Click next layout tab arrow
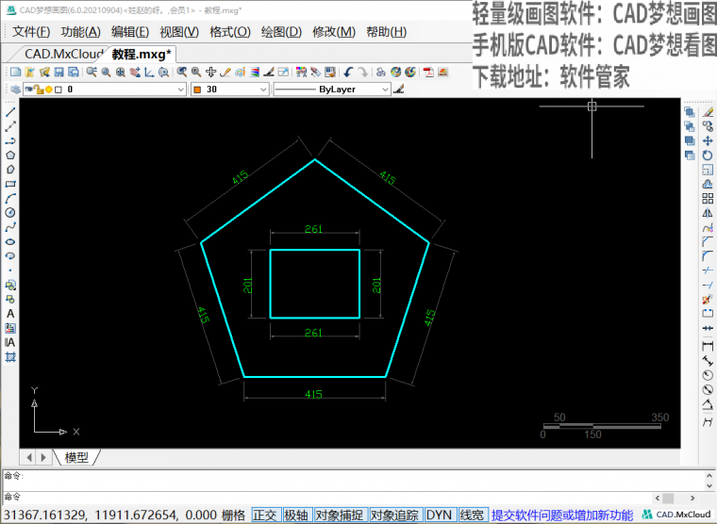The image size is (717, 524). tap(43, 457)
